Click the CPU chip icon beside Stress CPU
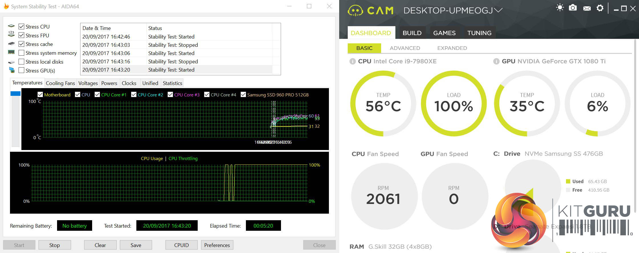This screenshot has width=639, height=253. tap(11, 26)
